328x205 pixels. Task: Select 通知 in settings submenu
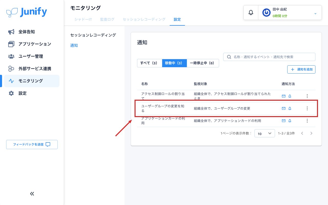pyautogui.click(x=74, y=45)
